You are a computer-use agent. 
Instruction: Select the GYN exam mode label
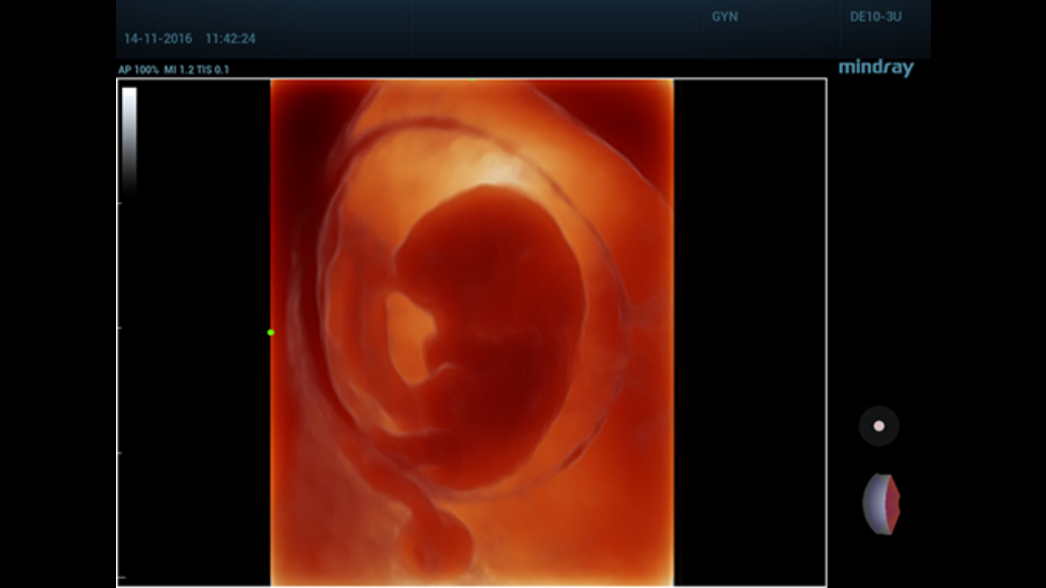click(724, 17)
